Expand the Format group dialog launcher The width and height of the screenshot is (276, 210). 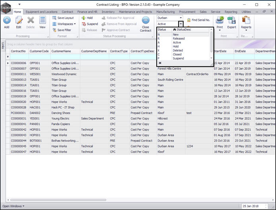coord(77,37)
